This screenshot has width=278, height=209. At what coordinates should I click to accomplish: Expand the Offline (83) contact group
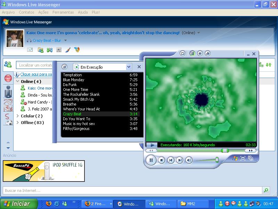tap(18, 123)
